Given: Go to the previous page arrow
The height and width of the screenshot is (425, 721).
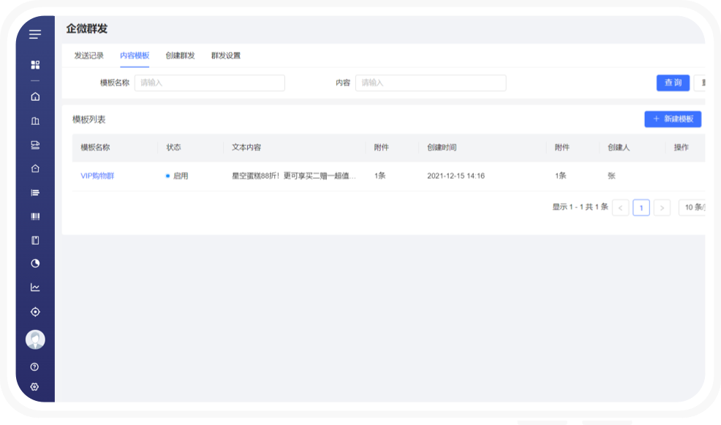Looking at the screenshot, I should (620, 207).
